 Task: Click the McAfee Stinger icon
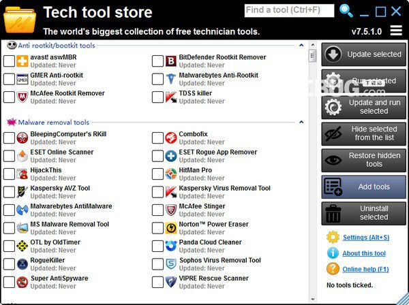point(171,210)
